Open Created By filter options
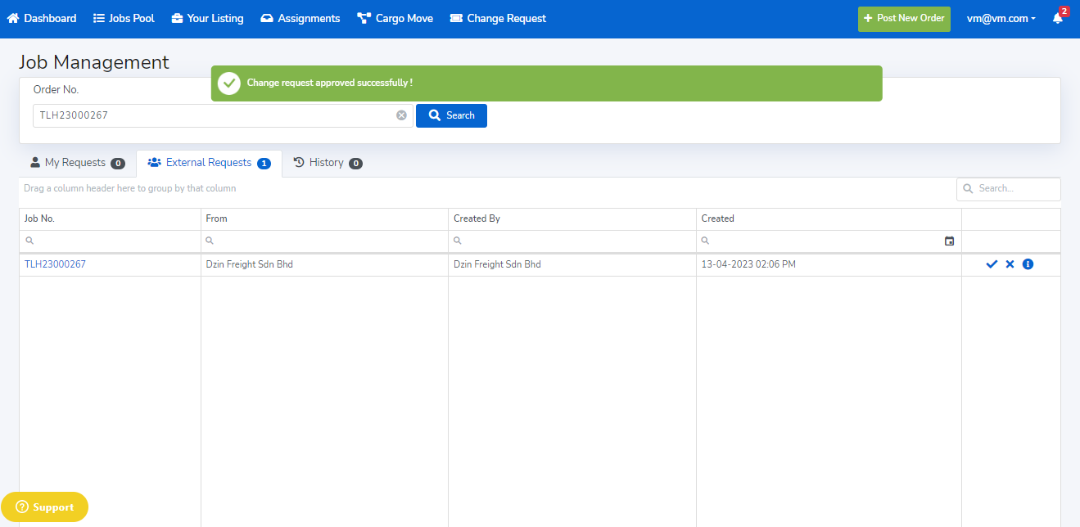 click(x=458, y=241)
